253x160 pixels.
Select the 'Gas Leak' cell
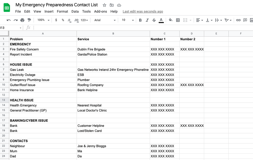[x=43, y=70]
